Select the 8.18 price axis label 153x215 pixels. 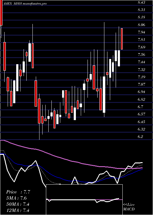[141, 17]
